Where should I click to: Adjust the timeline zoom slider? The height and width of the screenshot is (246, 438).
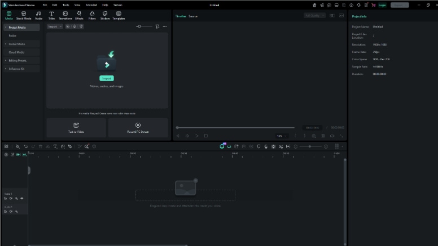click(309, 146)
